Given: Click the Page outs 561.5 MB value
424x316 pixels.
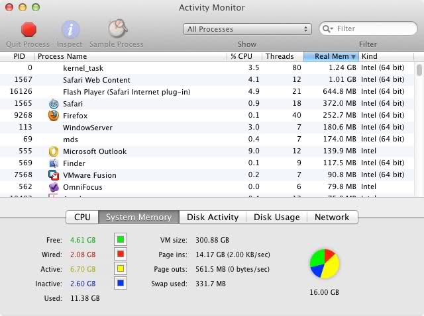Looking at the screenshot, I should [233, 269].
